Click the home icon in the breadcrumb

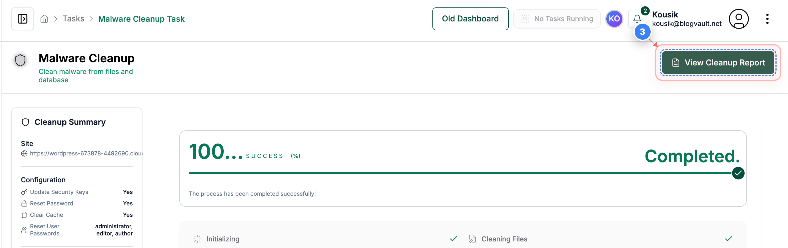click(44, 18)
